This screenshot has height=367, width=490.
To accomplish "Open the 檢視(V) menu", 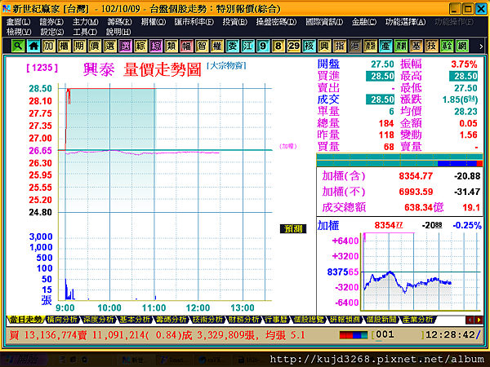I will 19,32.
